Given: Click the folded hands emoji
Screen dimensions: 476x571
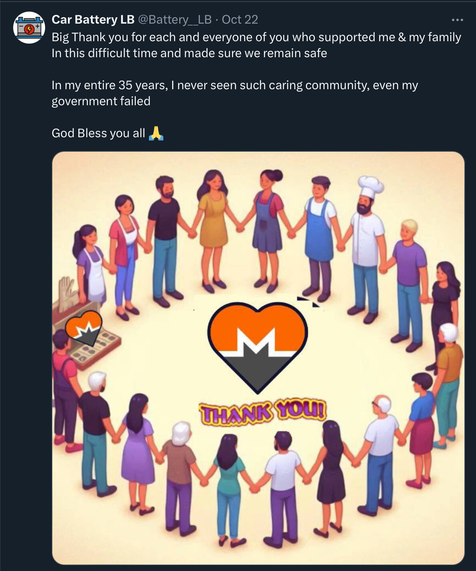Looking at the screenshot, I should click(156, 133).
